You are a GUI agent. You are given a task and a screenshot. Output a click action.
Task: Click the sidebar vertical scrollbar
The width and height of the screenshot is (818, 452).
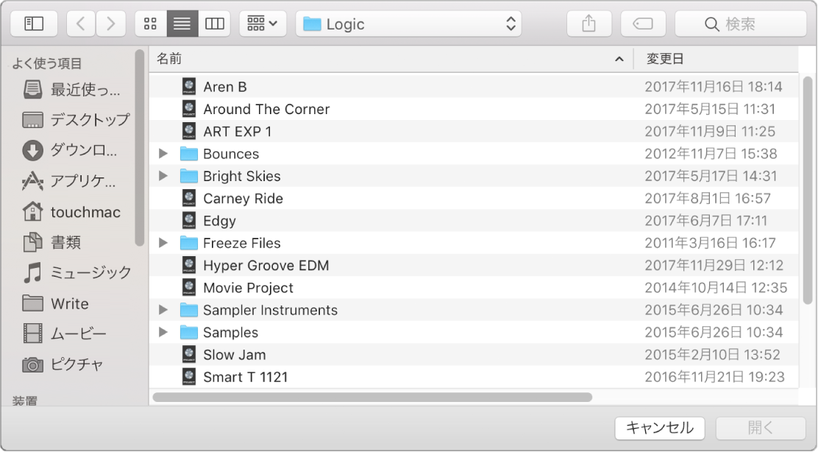pos(139,148)
